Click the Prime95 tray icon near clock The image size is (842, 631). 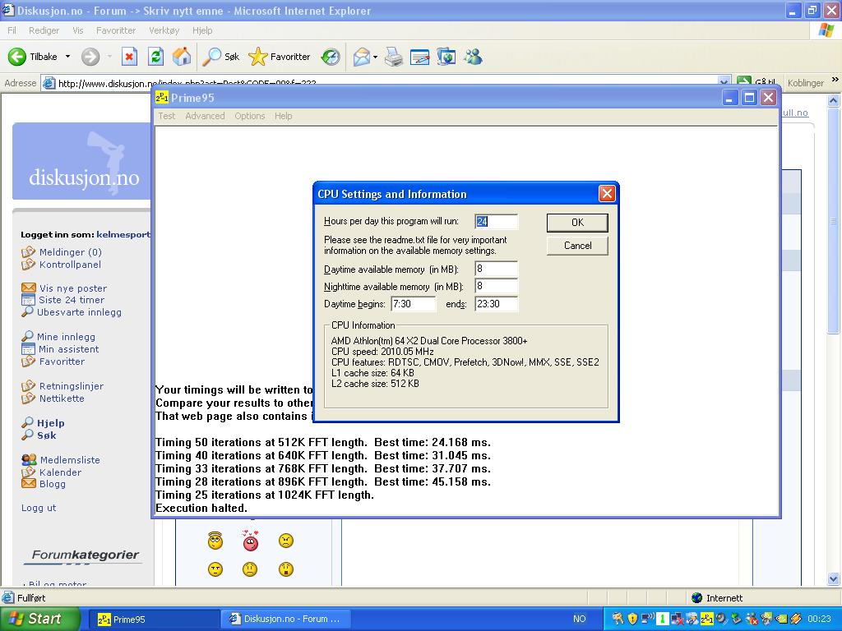tap(706, 619)
